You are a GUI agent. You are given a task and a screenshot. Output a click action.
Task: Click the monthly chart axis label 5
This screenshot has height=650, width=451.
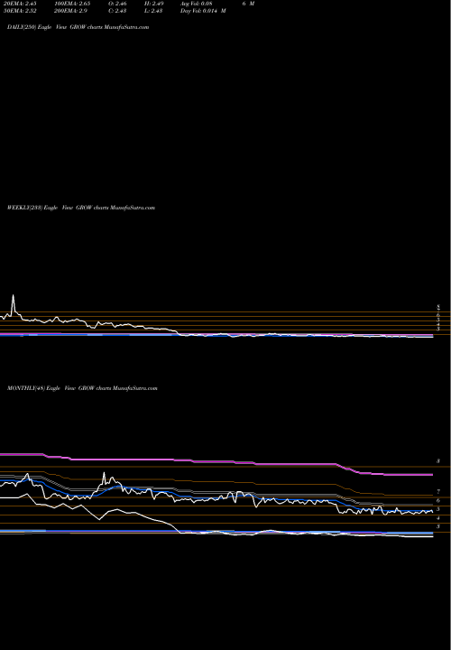(437, 509)
